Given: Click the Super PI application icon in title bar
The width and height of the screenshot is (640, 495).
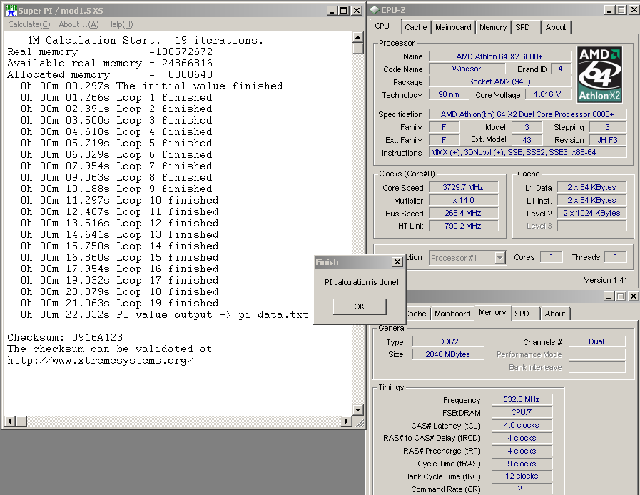Looking at the screenshot, I should pos(11,11).
